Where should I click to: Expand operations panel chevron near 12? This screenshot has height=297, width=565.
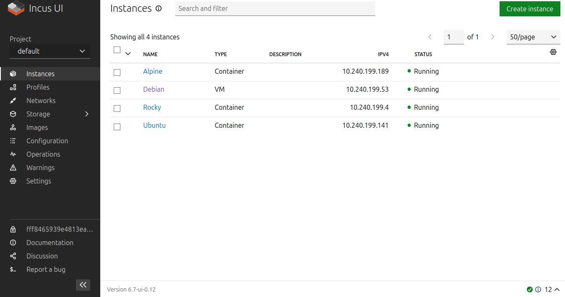point(557,289)
